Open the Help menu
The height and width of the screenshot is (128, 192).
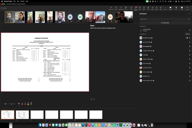click(27, 1)
